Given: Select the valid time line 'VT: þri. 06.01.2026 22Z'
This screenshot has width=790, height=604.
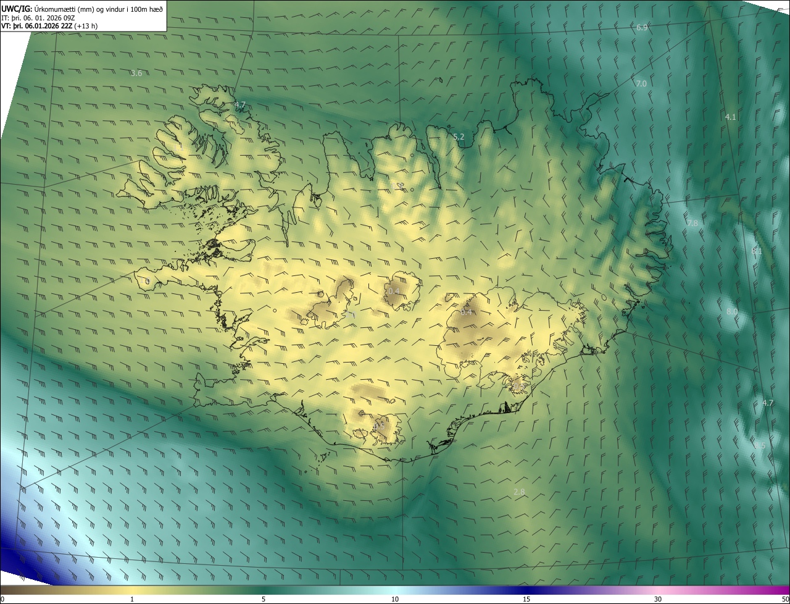Looking at the screenshot, I should (x=37, y=26).
